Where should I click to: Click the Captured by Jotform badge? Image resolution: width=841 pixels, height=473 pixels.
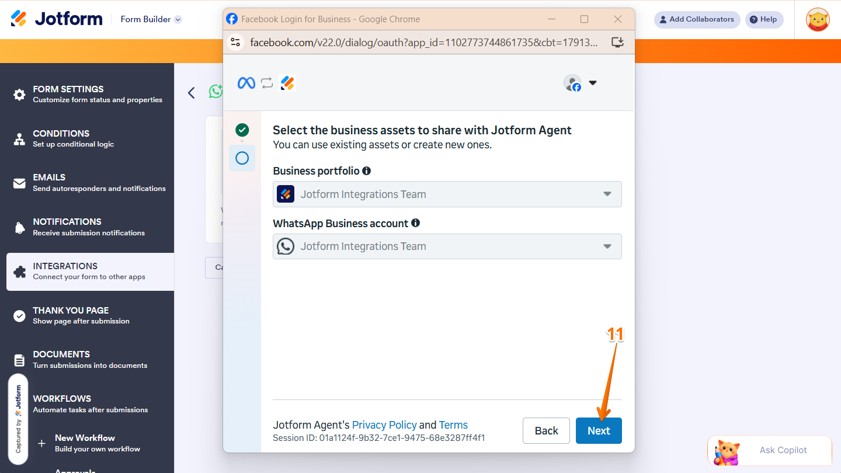point(18,419)
